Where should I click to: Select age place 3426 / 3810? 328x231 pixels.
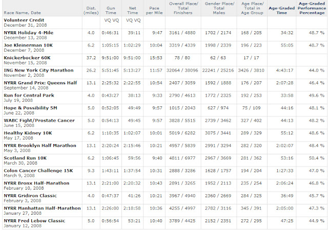tap(251, 71)
